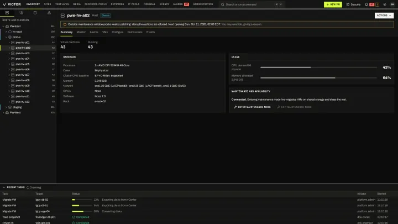Click the Victor logo icon
This screenshot has width=398, height=224.
click(4, 4)
